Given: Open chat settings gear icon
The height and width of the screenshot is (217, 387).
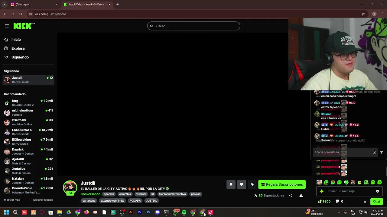Looking at the screenshot, I should [x=365, y=202].
